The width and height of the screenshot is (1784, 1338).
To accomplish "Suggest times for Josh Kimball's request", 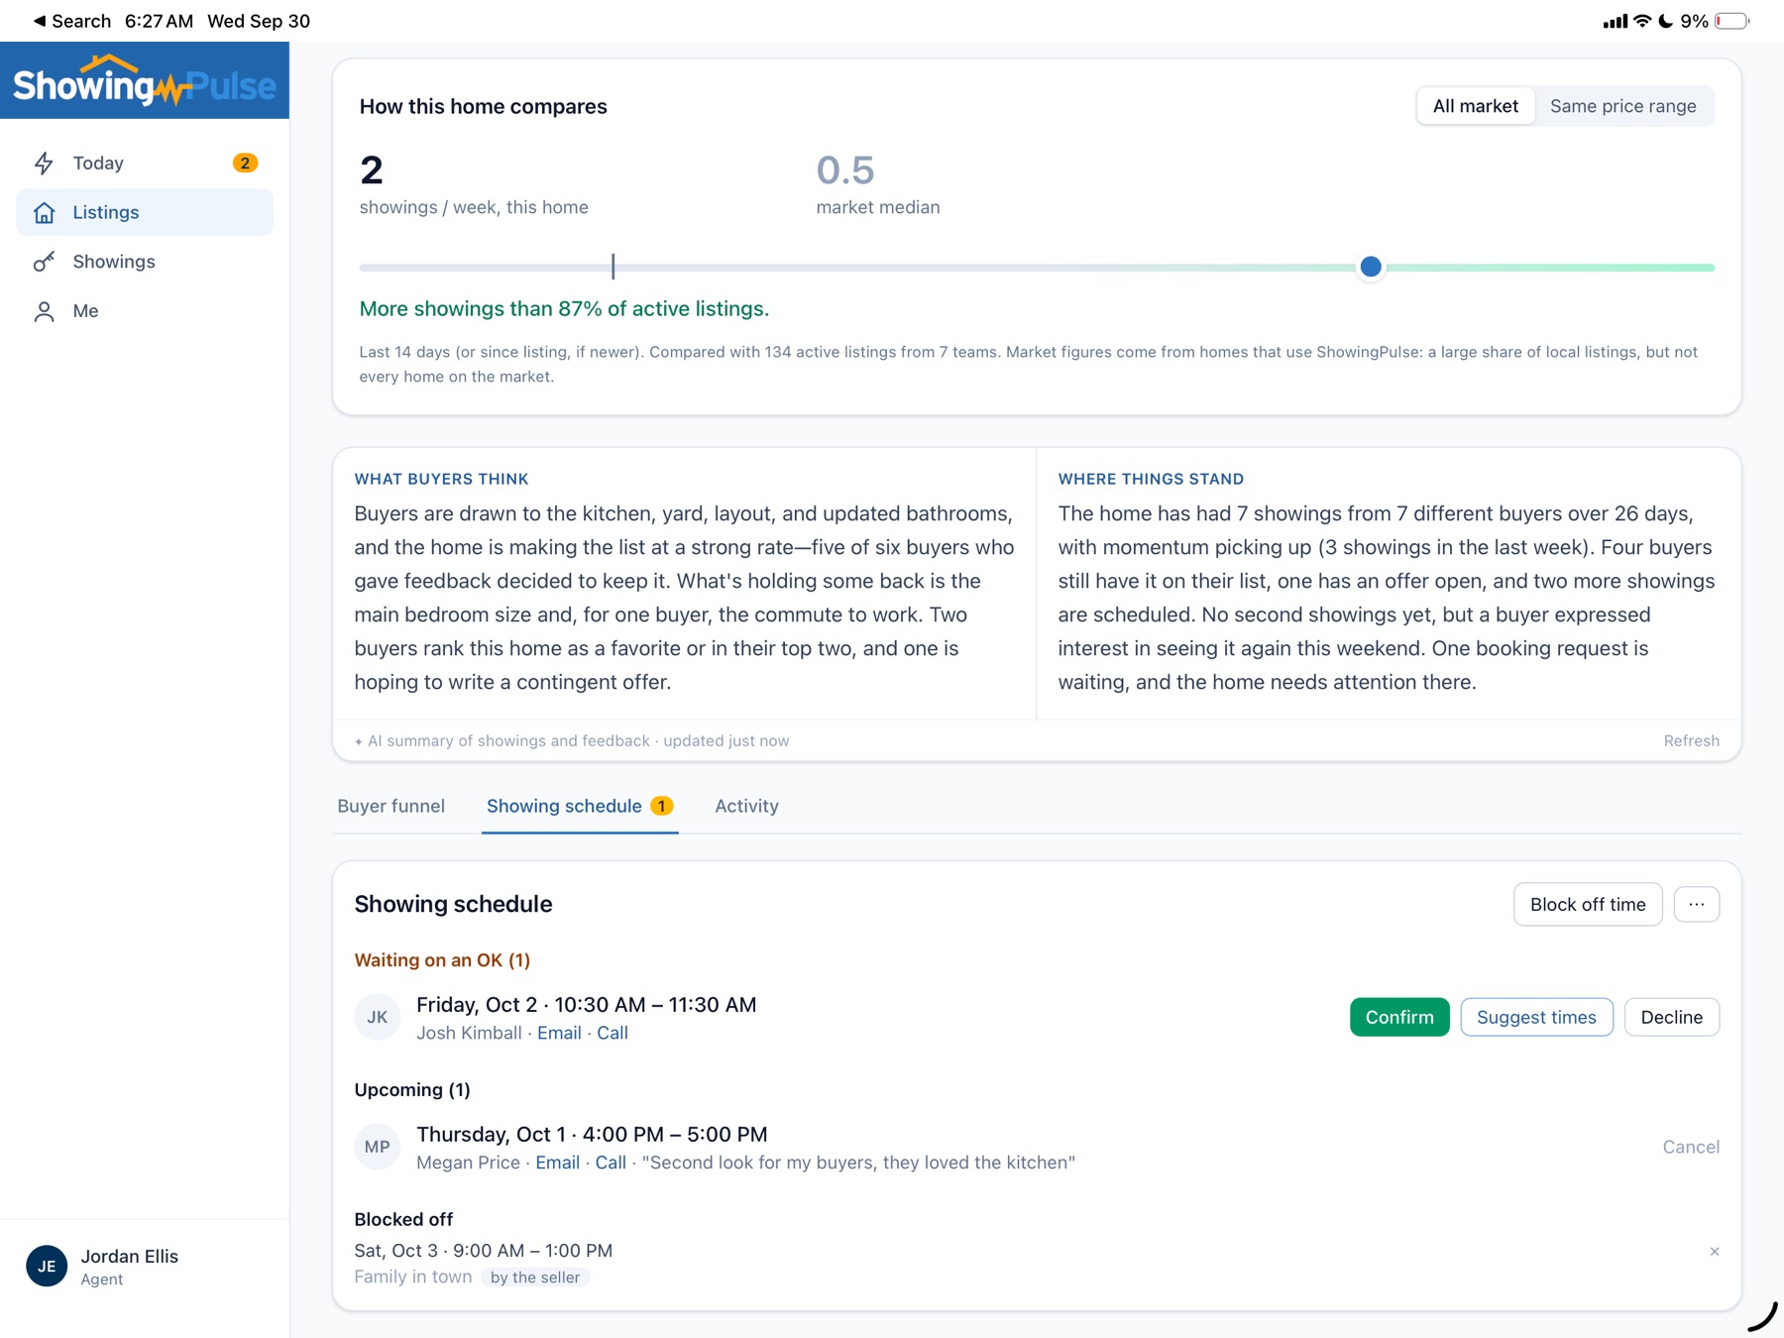I will click(1536, 1017).
